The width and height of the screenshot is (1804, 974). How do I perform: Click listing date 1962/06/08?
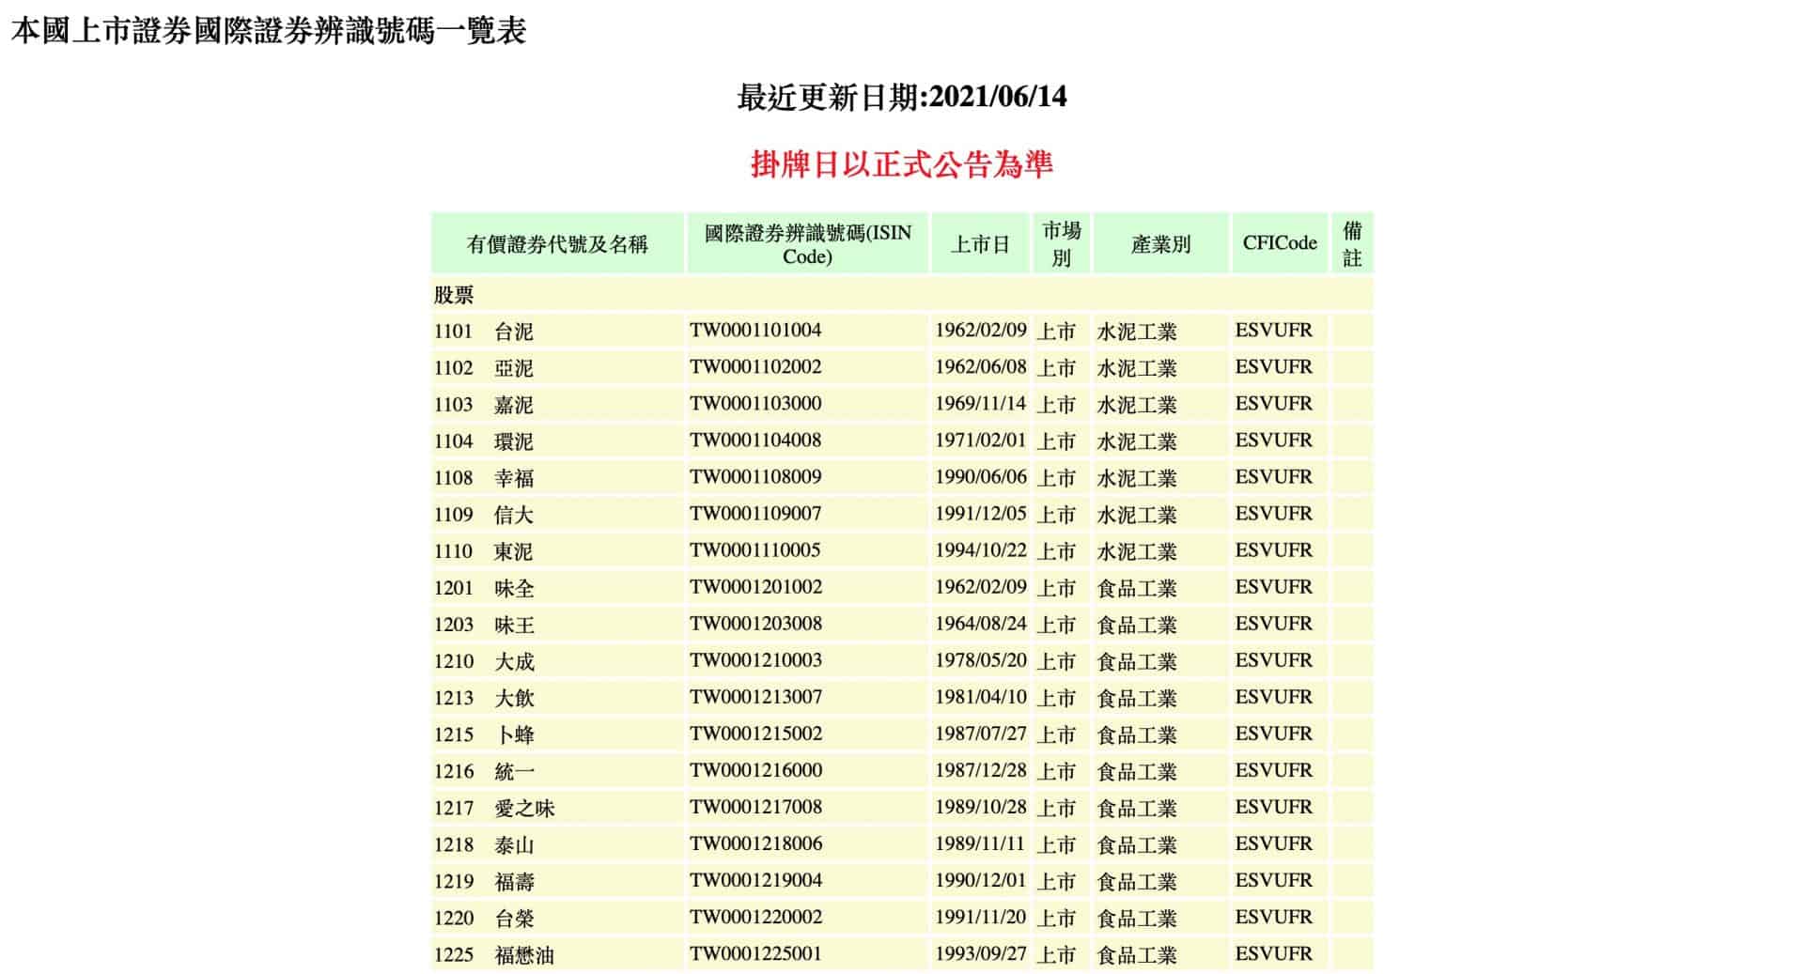pos(980,367)
